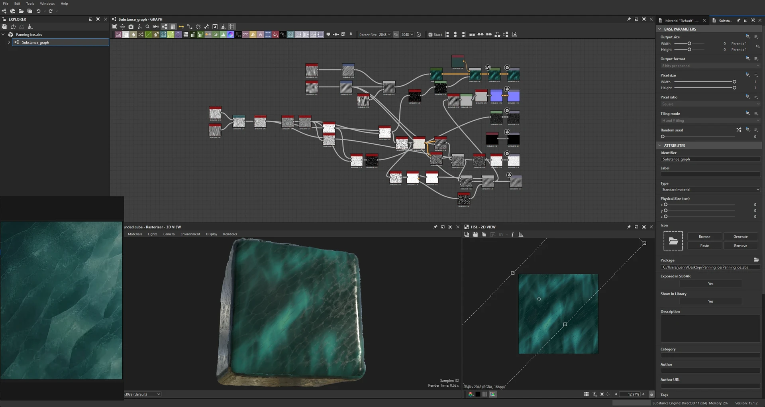Open the Windows menu
Viewport: 765px width, 407px height.
pyautogui.click(x=47, y=4)
